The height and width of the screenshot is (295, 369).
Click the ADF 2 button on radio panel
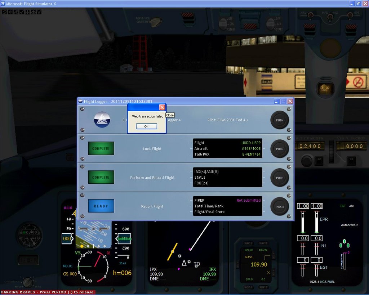[x=263, y=287]
